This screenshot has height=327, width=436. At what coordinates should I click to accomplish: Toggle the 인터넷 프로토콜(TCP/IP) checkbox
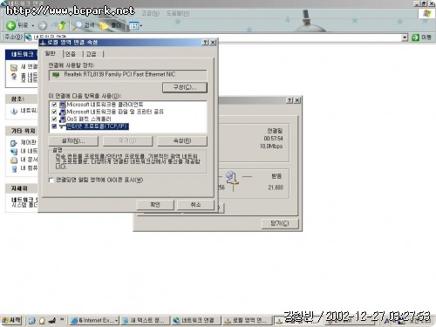coord(54,126)
